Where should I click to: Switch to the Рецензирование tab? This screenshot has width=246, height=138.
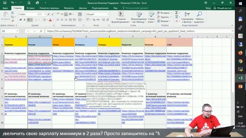100,8
